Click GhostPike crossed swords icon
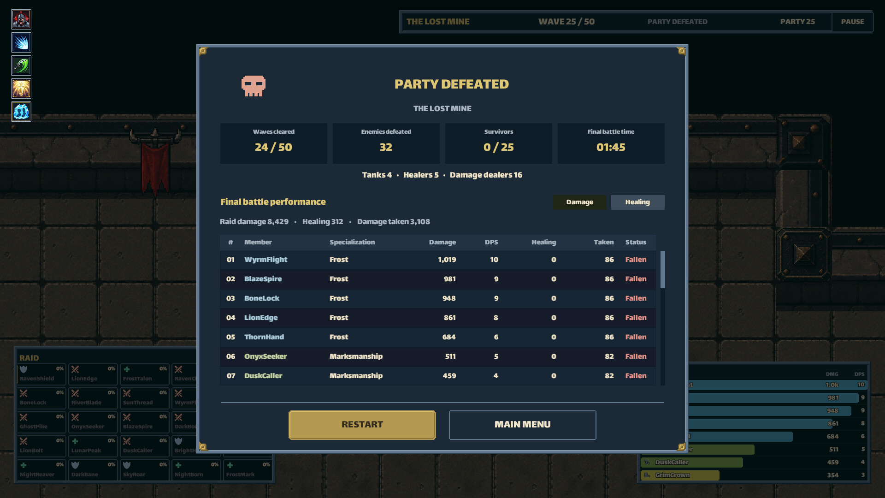Viewport: 885px width, 498px height. 24,417
